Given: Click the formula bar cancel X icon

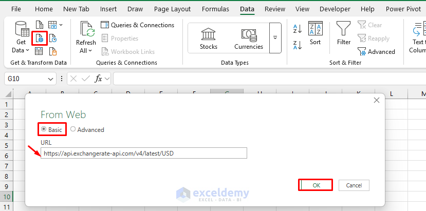Looking at the screenshot, I should (x=73, y=79).
